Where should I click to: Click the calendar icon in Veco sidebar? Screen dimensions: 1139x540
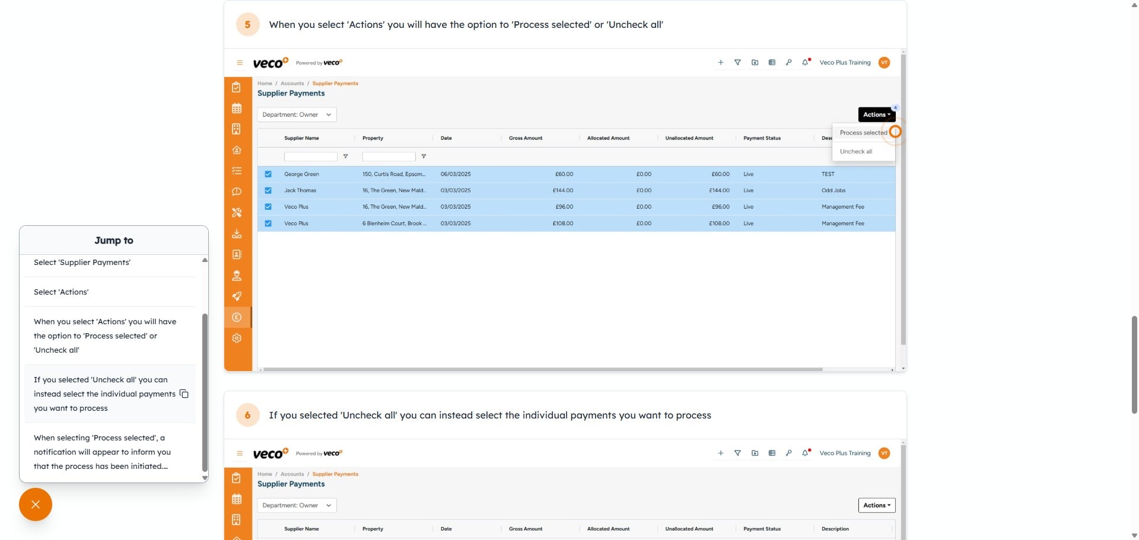point(237,108)
